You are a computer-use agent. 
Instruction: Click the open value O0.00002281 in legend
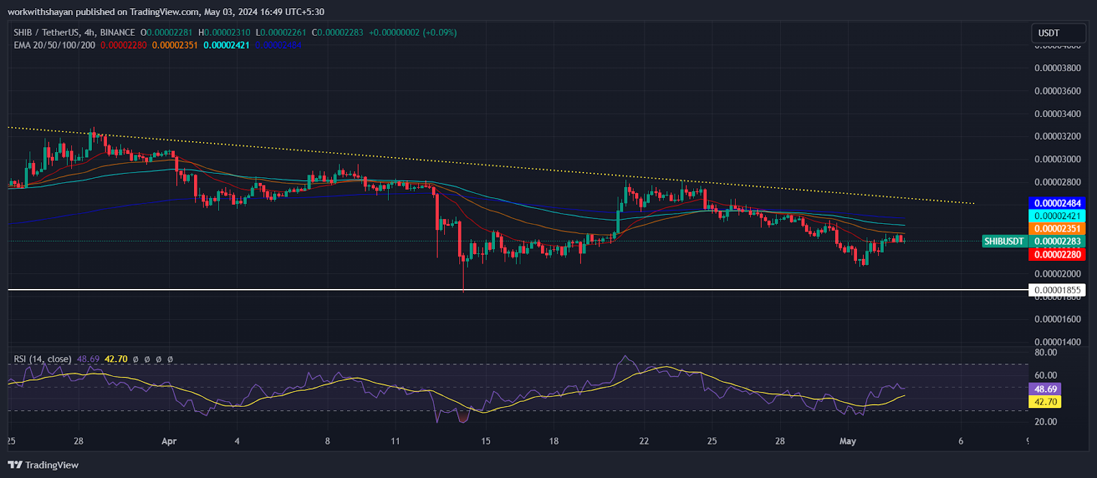point(167,32)
